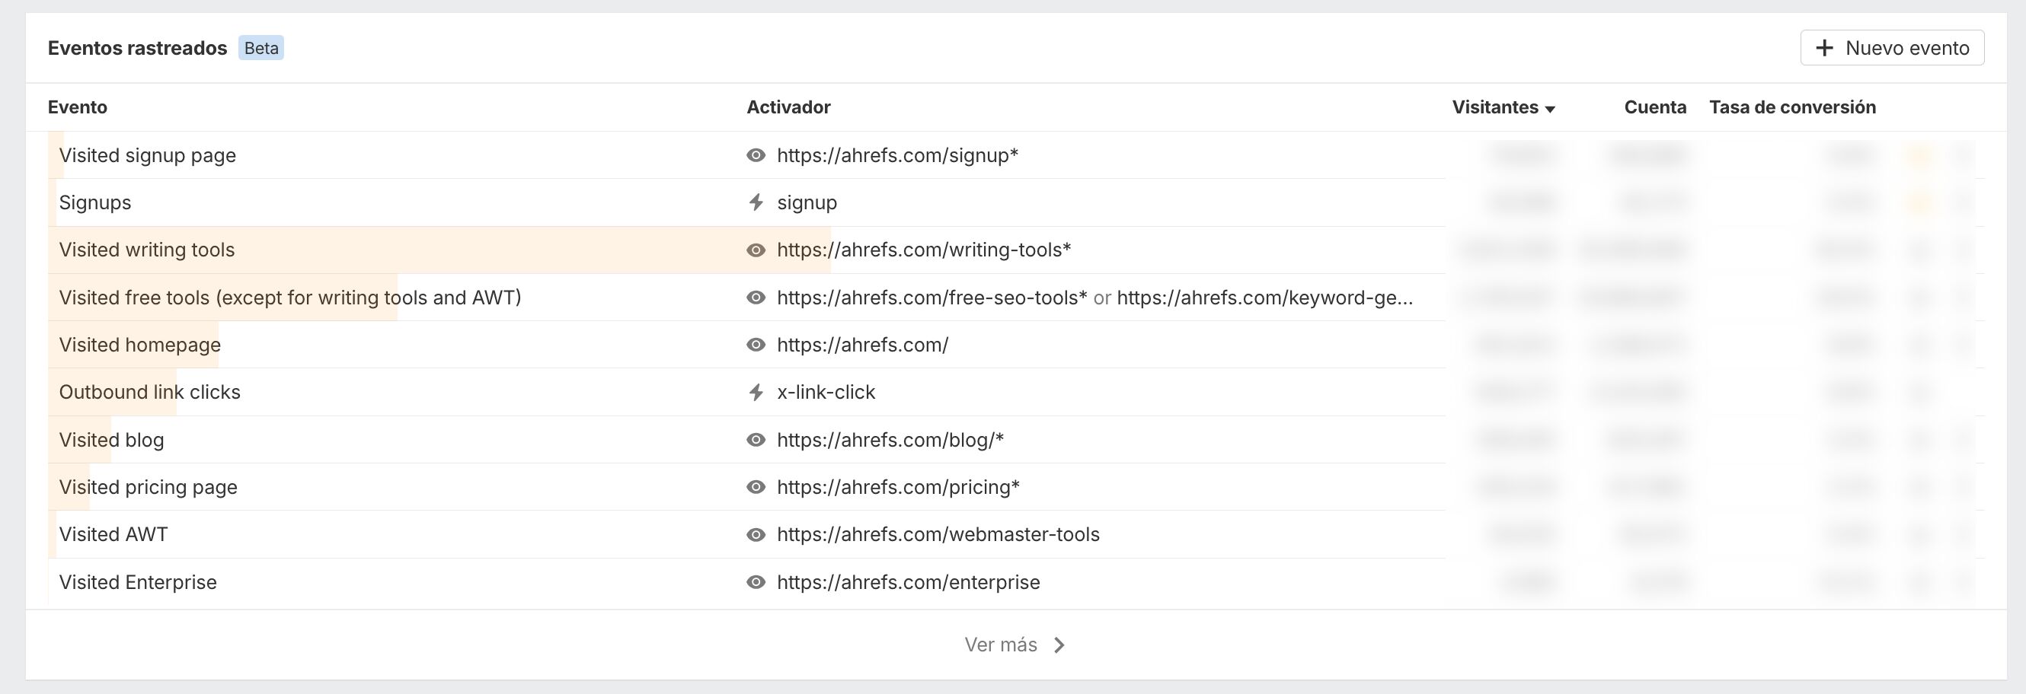
Task: Select the lightning icon next to signup event
Action: (x=756, y=202)
